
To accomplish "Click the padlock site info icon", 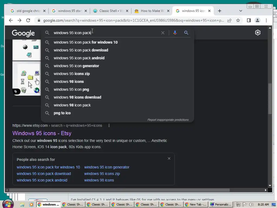I will (39, 20).
